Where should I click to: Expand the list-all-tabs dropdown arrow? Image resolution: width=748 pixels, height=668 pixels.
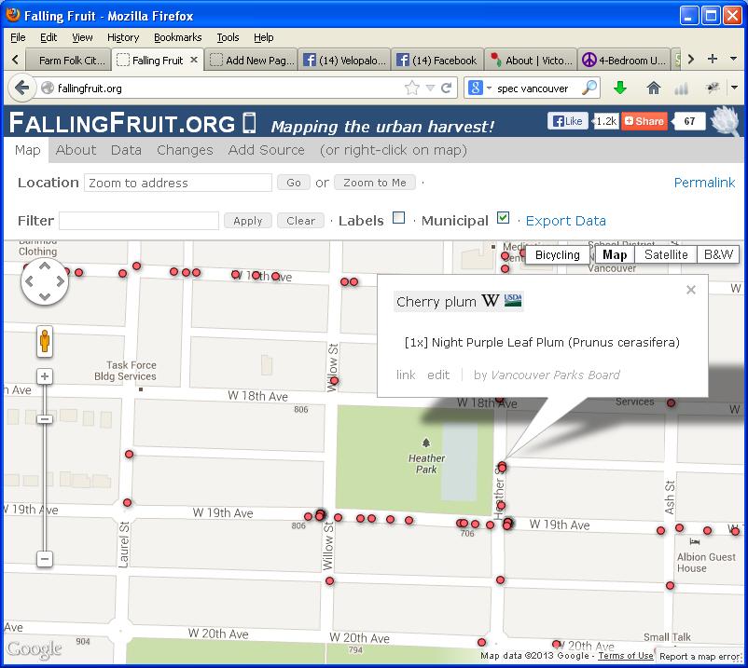coord(734,60)
